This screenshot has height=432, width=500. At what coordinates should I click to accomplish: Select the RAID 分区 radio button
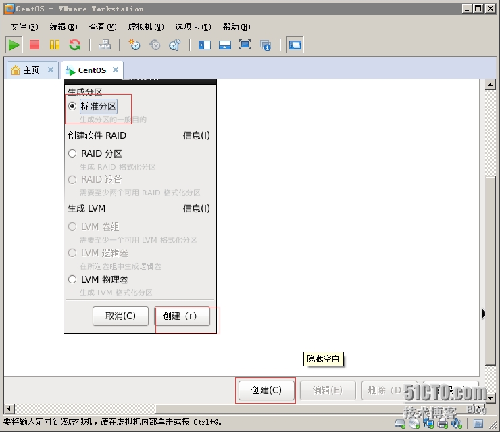[x=72, y=153]
